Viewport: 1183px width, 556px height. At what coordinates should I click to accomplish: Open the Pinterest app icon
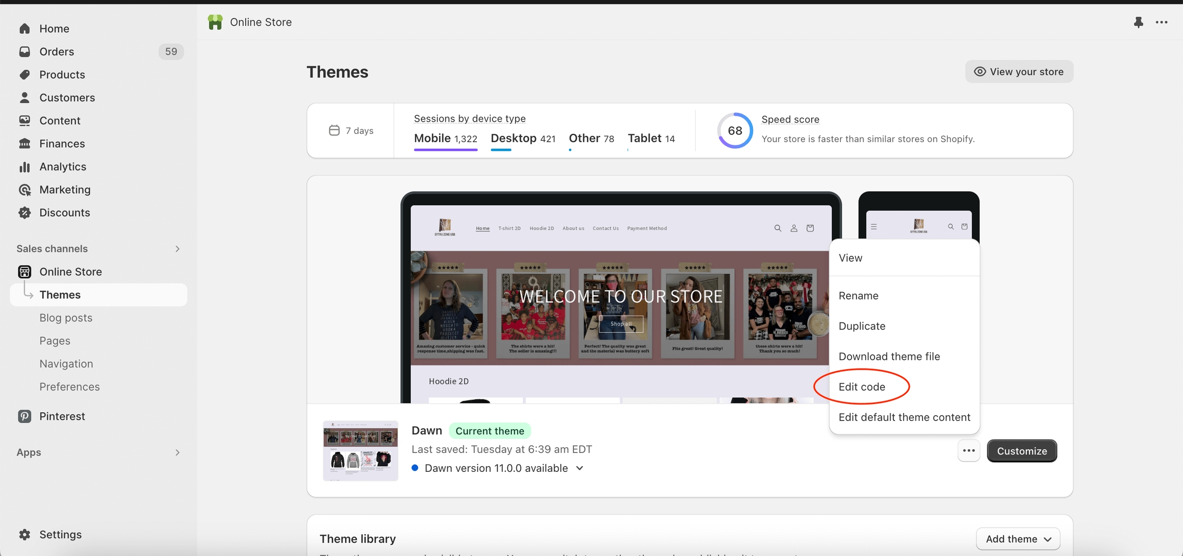tap(25, 416)
